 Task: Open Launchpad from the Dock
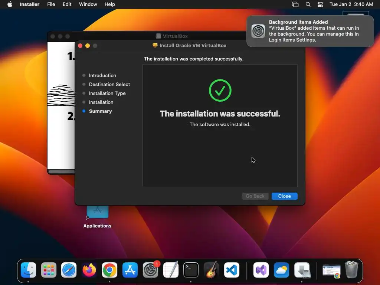49,270
